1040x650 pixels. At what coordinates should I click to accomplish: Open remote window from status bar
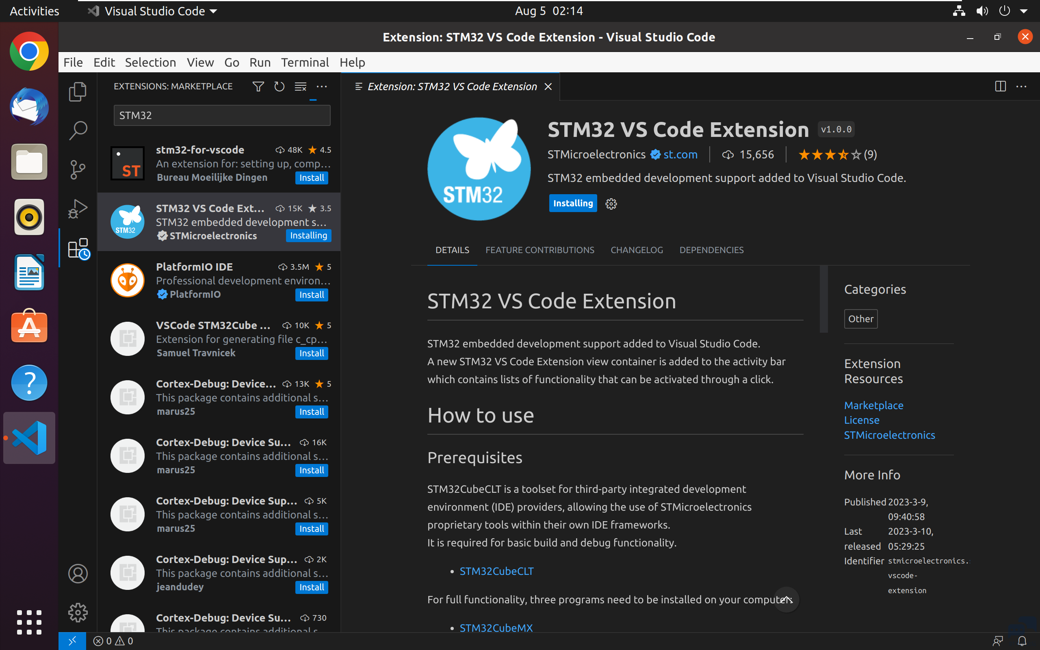click(72, 641)
